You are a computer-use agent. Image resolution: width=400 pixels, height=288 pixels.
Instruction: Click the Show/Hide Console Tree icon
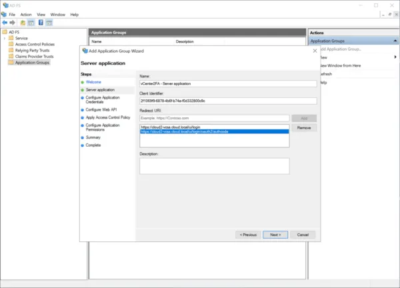(31, 23)
